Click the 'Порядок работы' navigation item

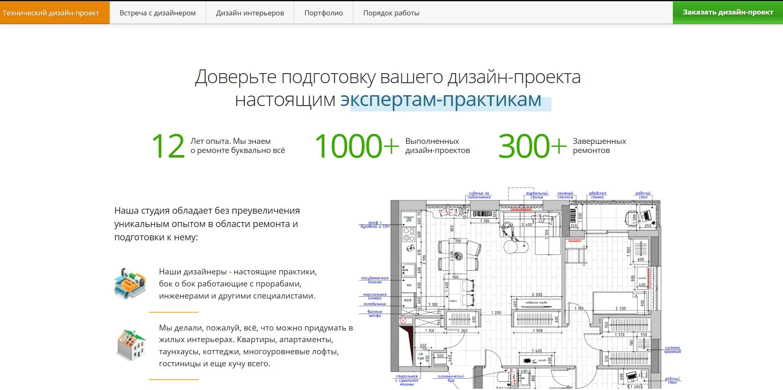391,13
